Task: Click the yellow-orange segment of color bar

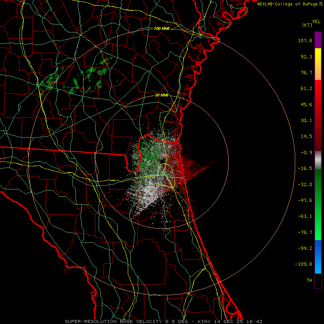Action: 318,64
